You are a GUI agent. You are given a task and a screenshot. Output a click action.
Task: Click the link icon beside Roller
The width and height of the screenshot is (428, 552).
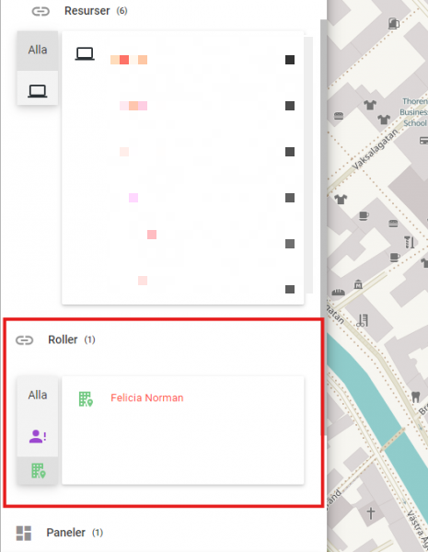click(24, 340)
